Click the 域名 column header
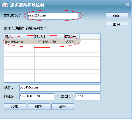 pyautogui.click(x=19, y=37)
